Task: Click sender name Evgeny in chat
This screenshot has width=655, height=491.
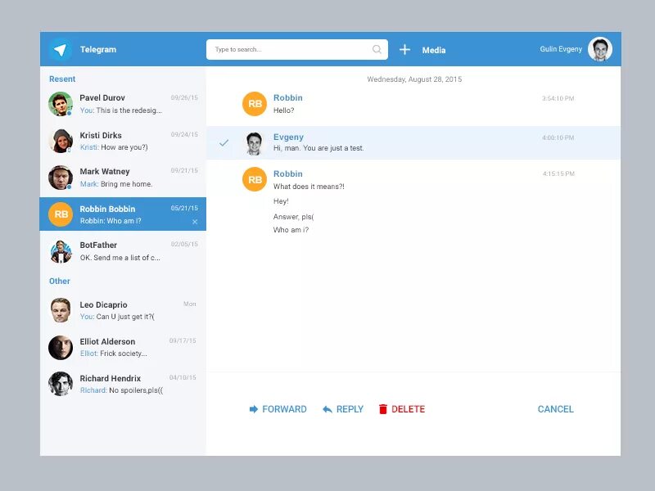Action: click(288, 137)
